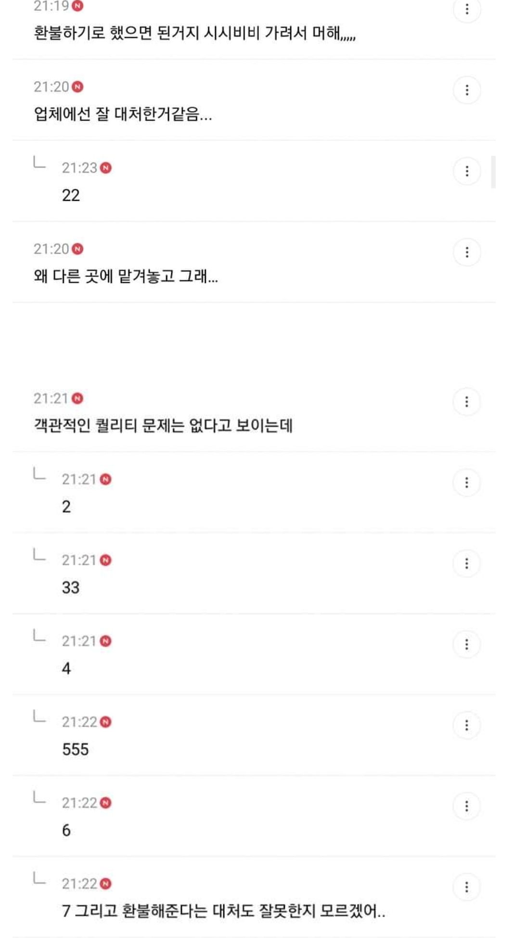Expand the options dropdown on the "6" reply
513x938 pixels.
(466, 806)
